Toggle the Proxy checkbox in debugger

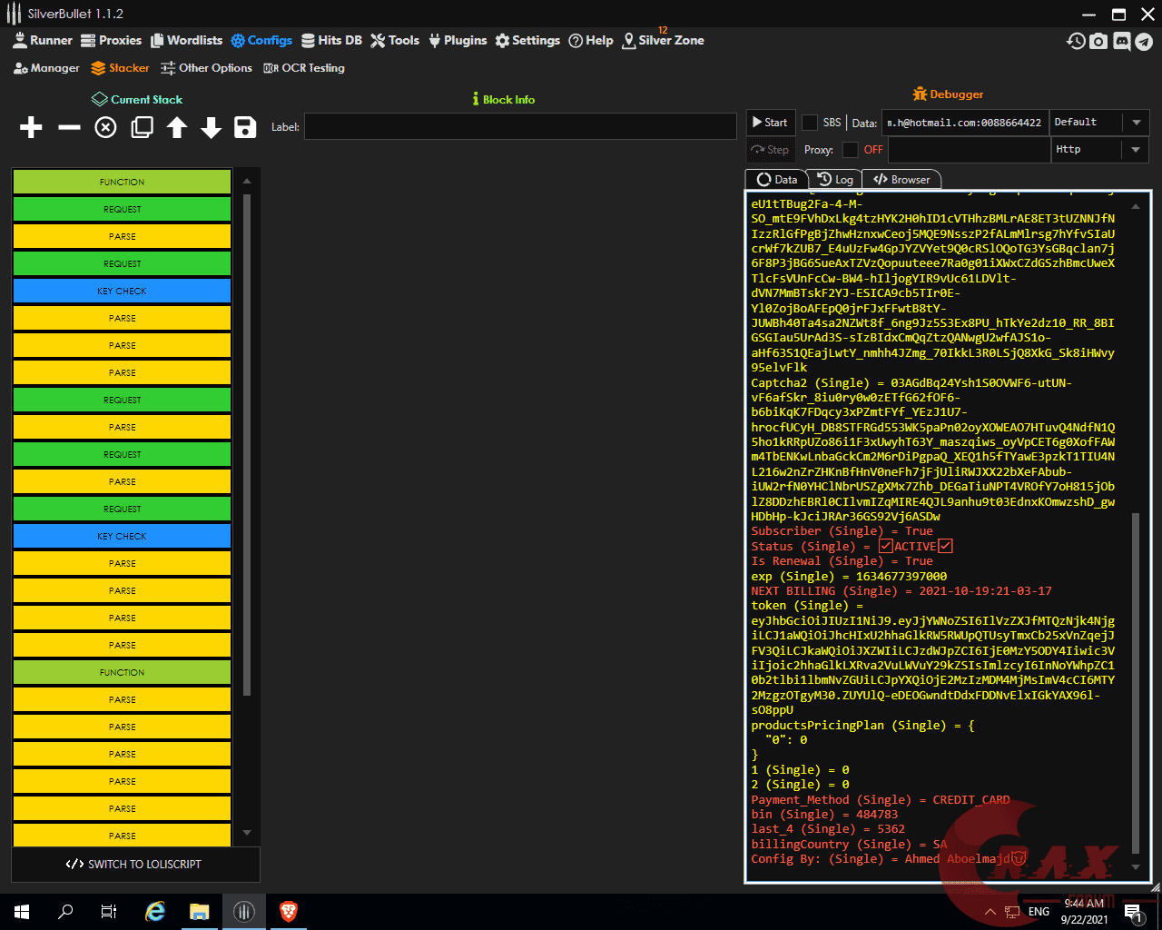850,150
